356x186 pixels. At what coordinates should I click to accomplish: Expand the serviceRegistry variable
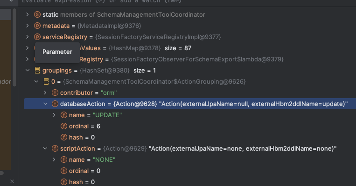click(x=28, y=37)
